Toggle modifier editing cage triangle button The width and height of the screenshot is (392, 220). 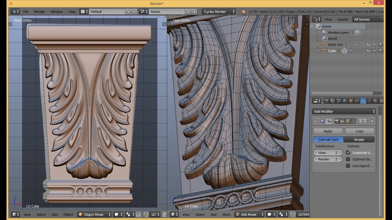pyautogui.click(x=353, y=121)
